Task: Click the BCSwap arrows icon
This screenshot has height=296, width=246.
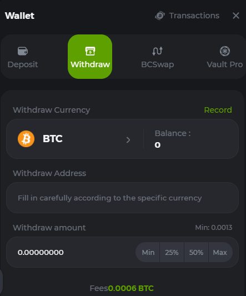Action: tap(157, 51)
